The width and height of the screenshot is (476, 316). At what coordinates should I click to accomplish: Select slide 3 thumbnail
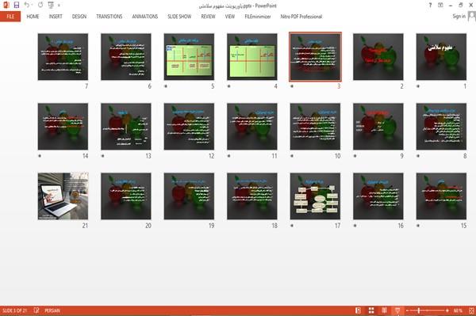click(315, 57)
